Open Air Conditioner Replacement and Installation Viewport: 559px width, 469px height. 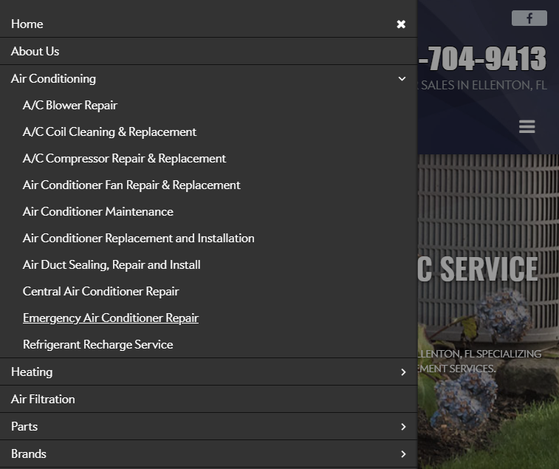click(x=139, y=239)
